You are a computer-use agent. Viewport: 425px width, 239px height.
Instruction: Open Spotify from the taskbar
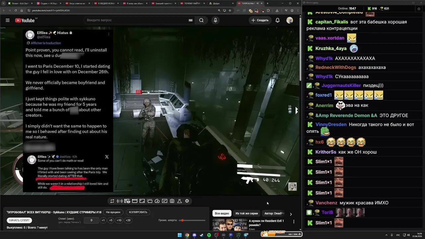(209, 235)
